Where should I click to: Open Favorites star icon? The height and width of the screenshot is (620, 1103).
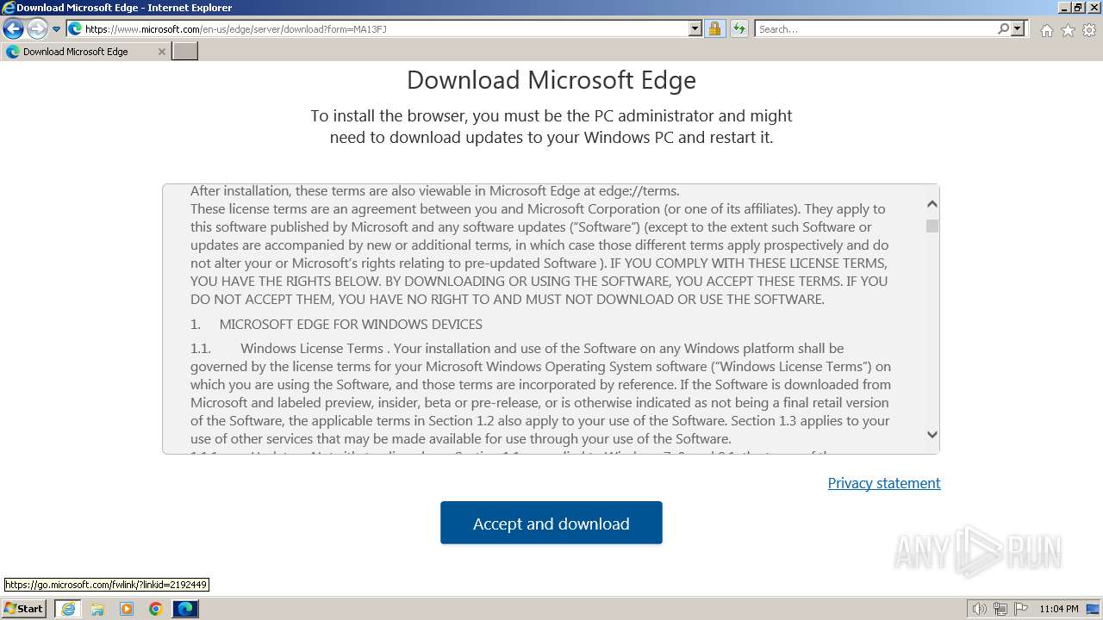tap(1068, 30)
